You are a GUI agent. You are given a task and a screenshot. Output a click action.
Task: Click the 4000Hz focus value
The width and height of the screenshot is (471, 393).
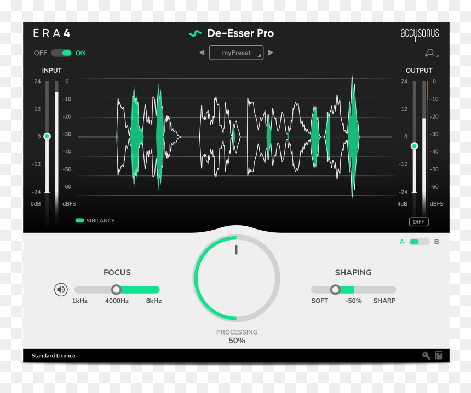pos(117,301)
